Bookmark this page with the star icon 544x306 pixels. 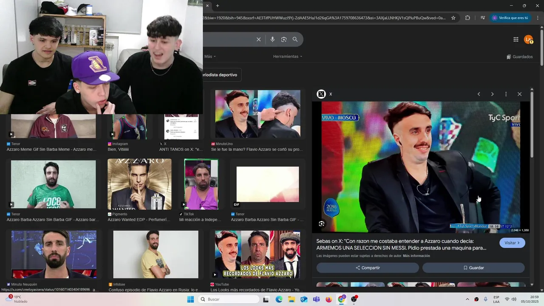453,18
